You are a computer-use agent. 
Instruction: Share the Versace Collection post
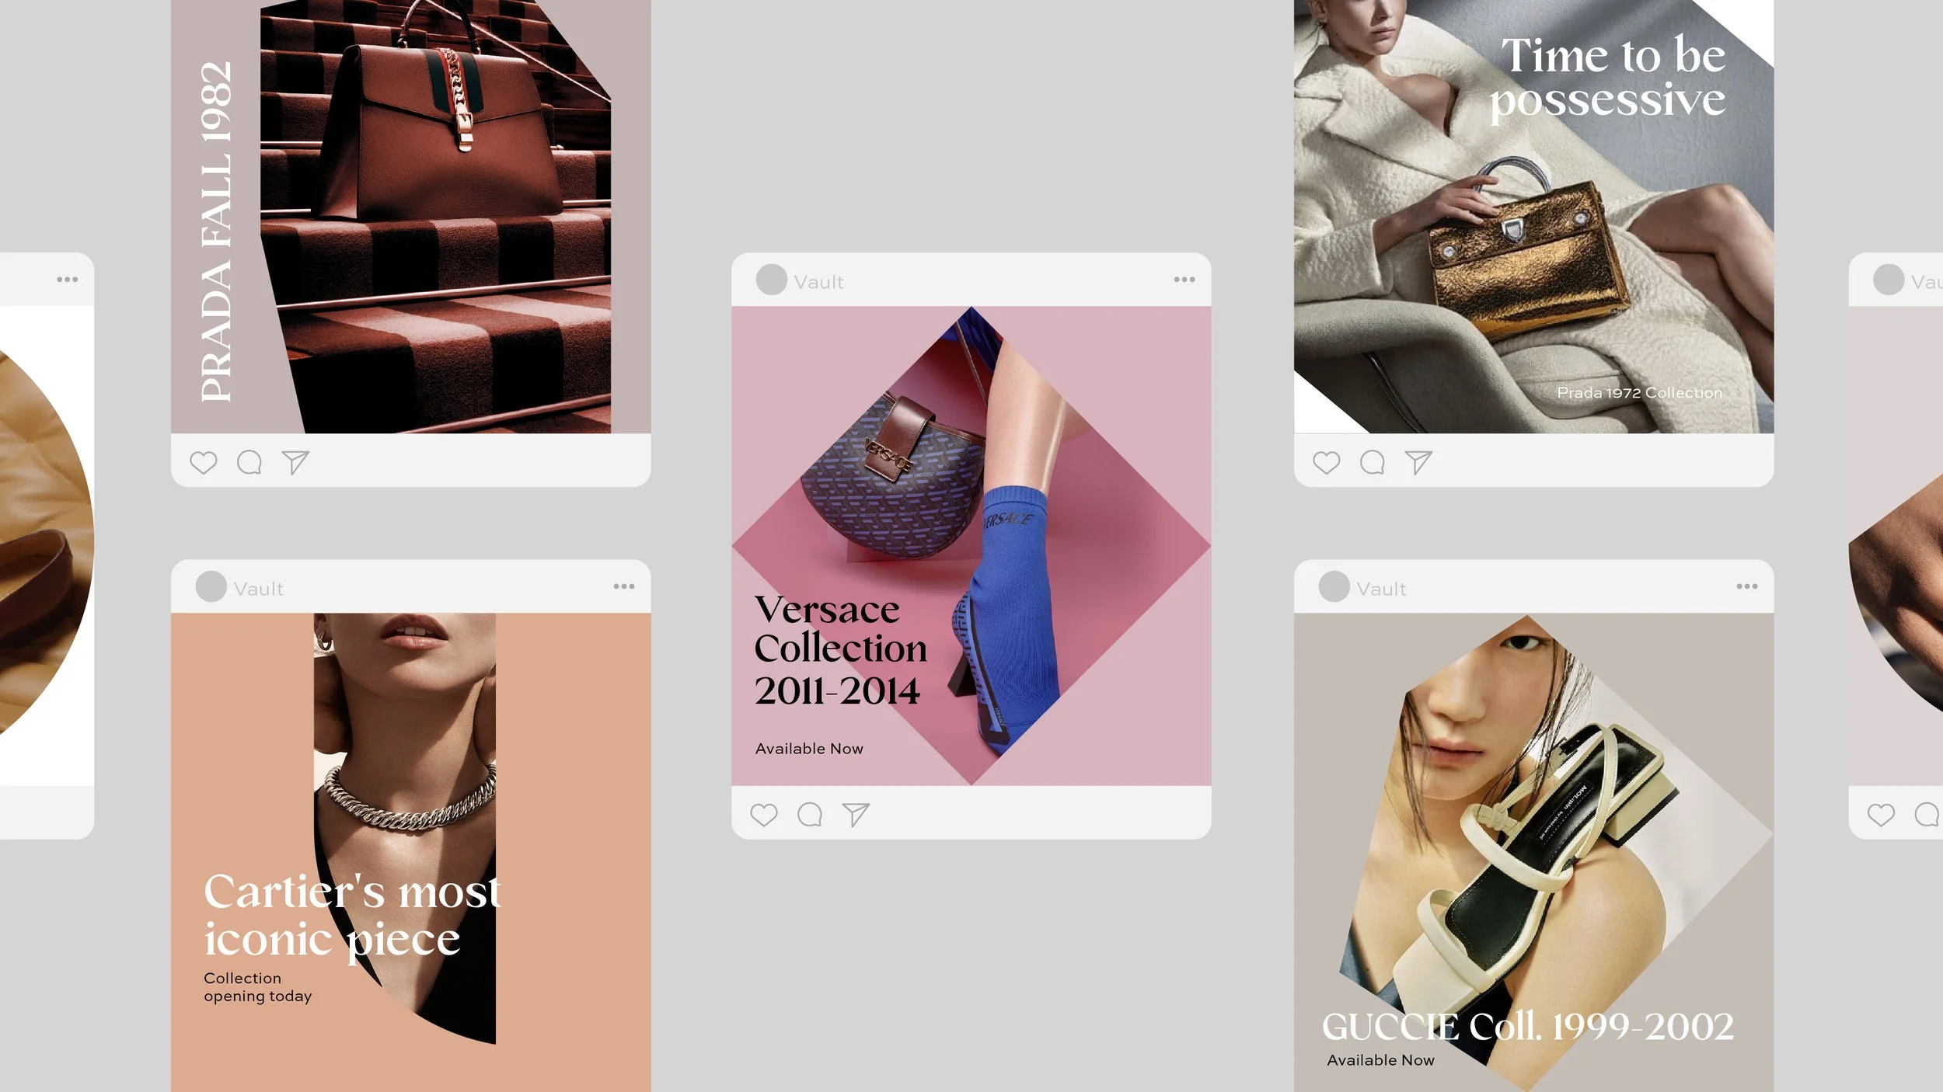tap(856, 815)
